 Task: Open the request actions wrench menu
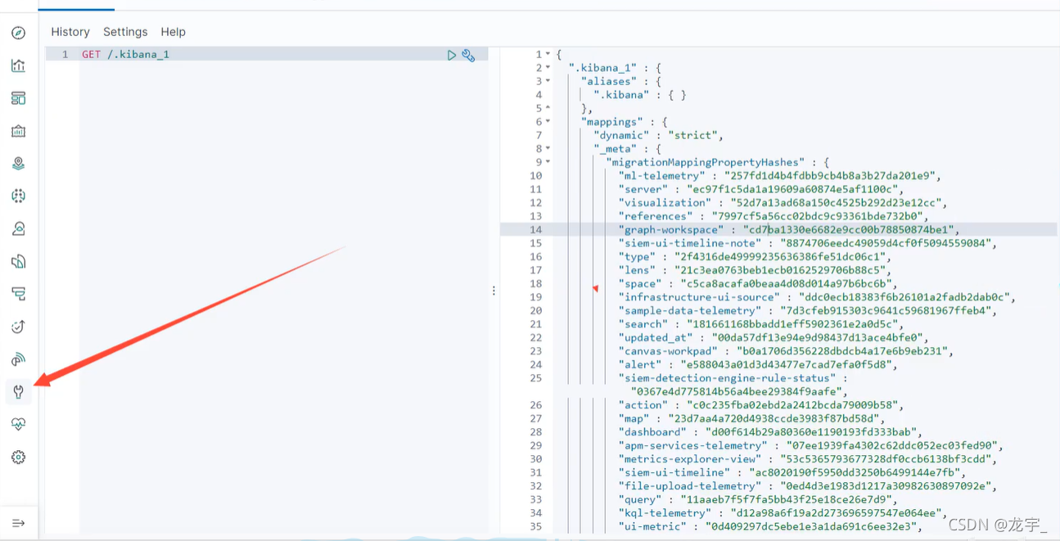point(468,55)
